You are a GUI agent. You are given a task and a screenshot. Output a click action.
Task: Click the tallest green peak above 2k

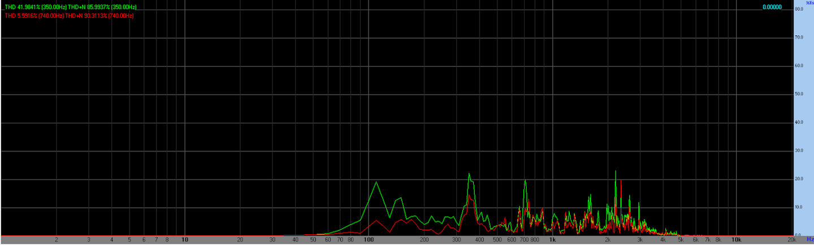615,171
